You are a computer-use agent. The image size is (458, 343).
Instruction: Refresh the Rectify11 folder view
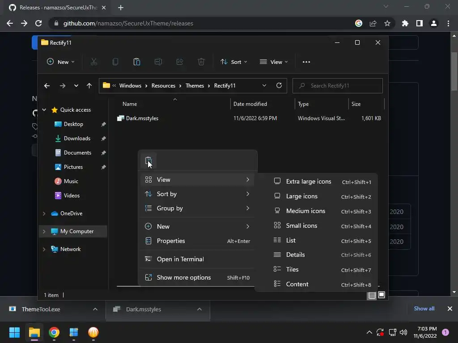point(279,85)
